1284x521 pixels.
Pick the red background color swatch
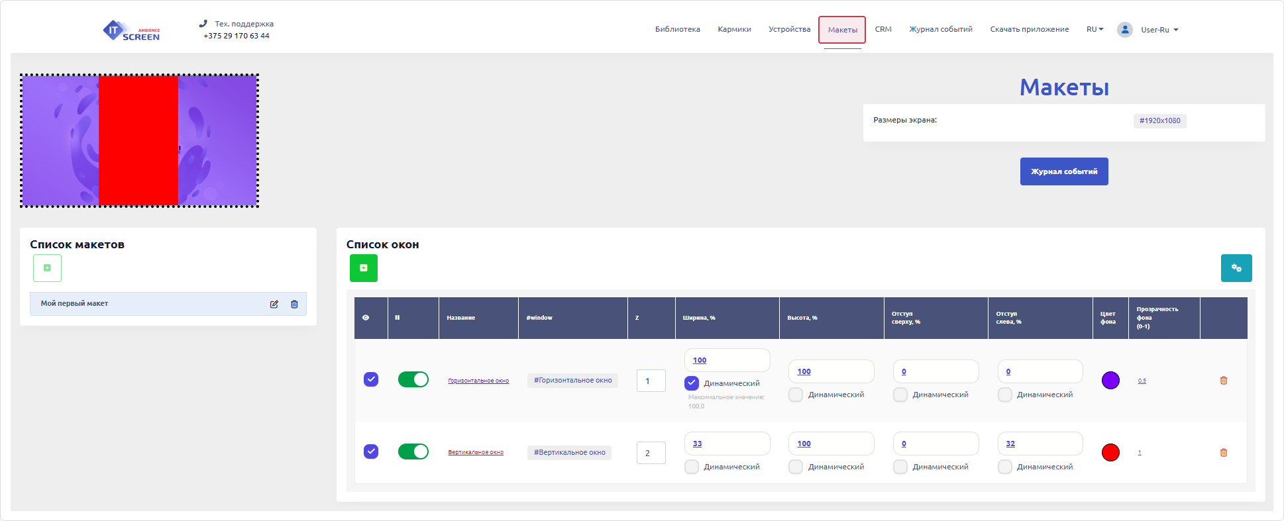pyautogui.click(x=1110, y=453)
